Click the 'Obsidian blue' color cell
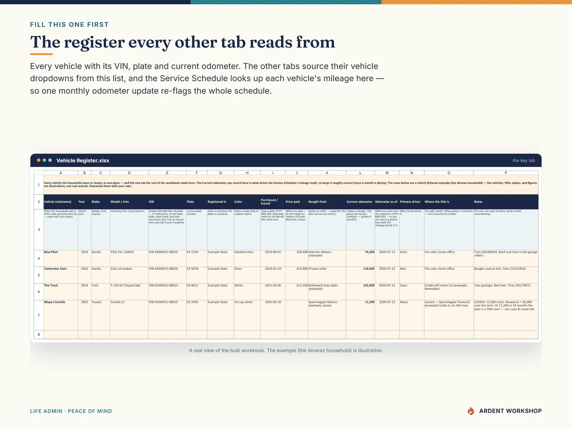This screenshot has height=429, width=572. pyautogui.click(x=247, y=258)
